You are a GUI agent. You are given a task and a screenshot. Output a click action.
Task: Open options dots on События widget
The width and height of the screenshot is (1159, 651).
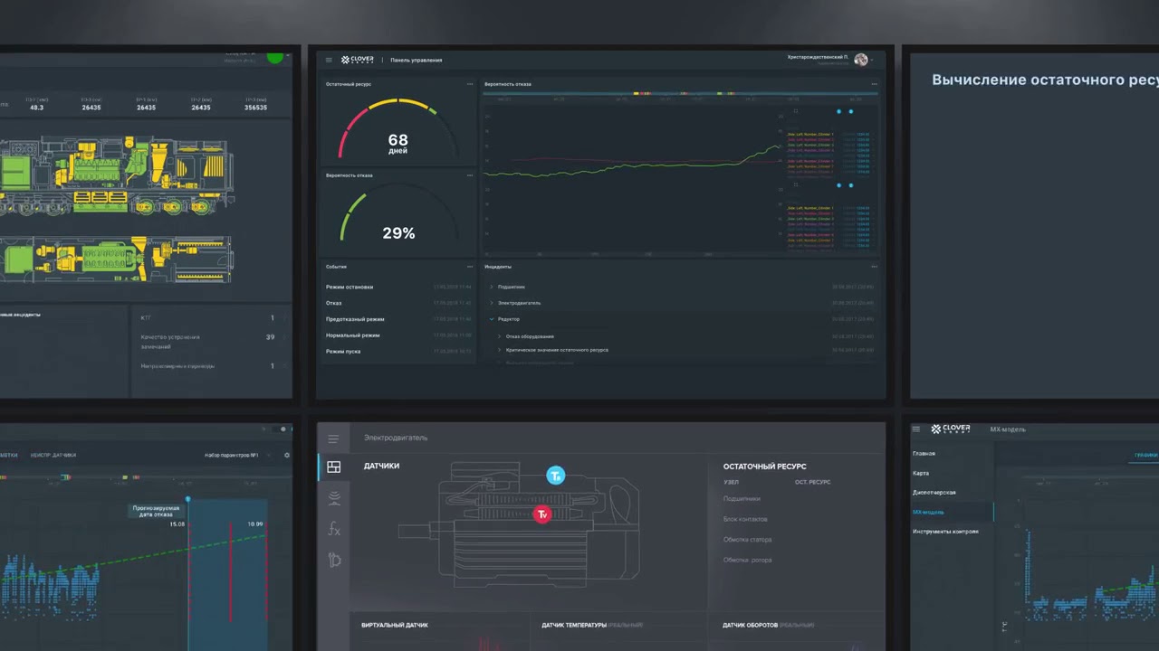[470, 267]
